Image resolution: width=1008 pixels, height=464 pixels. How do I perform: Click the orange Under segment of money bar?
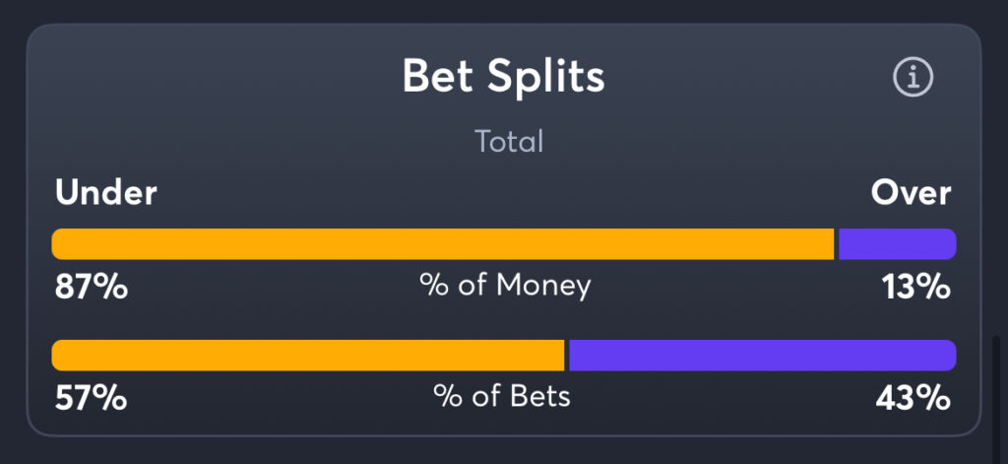tap(443, 244)
